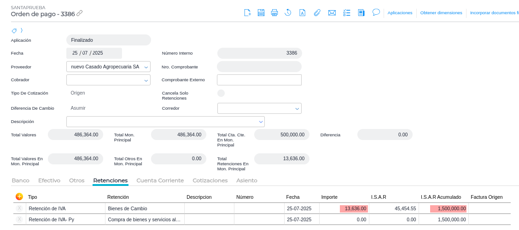Open the checklist icon in the toolbar
Viewport: 519px width, 230px height.
347,13
